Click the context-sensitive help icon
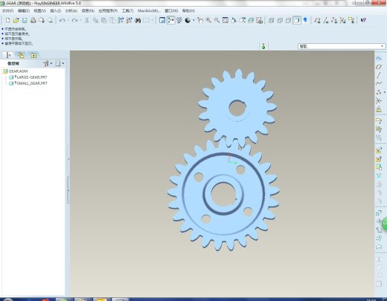387x301 pixels. point(363,20)
